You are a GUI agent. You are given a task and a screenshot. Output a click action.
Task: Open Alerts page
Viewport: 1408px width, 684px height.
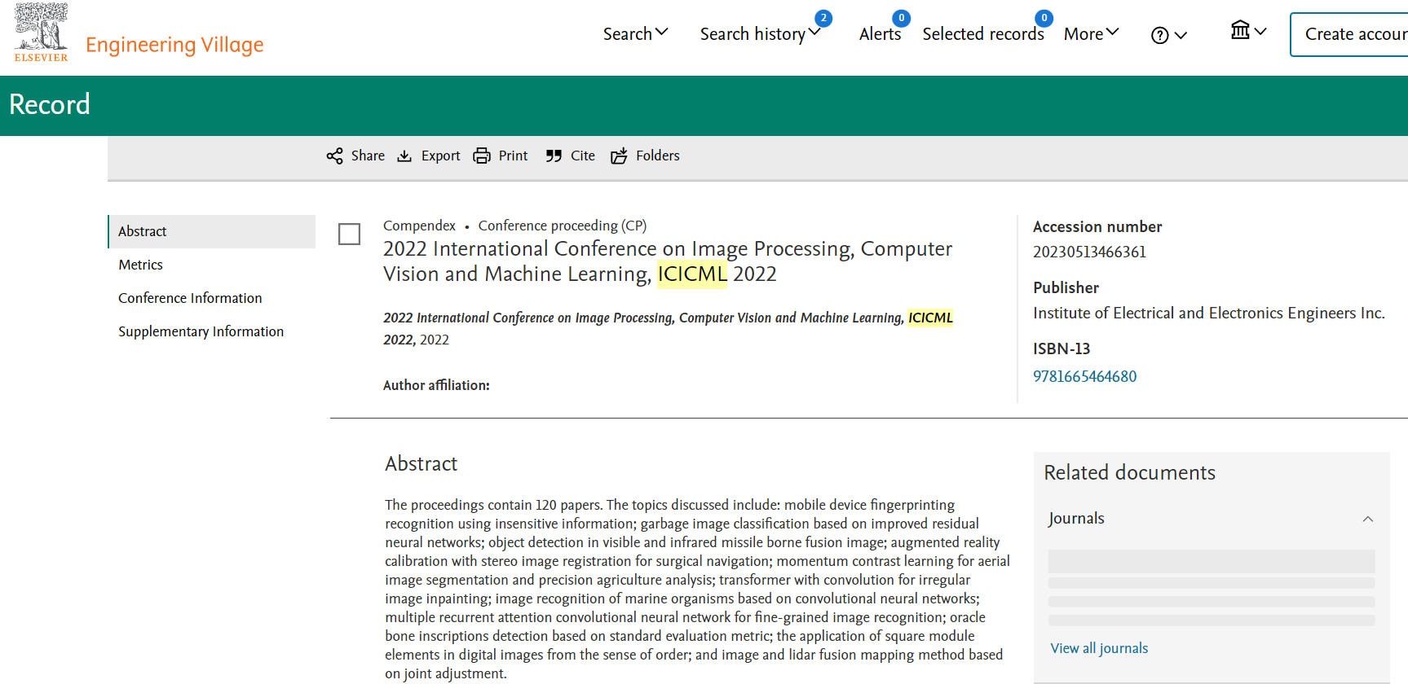tap(880, 33)
